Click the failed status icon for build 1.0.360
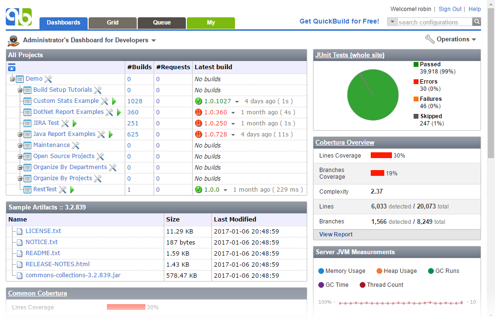495x320 pixels. click(198, 112)
